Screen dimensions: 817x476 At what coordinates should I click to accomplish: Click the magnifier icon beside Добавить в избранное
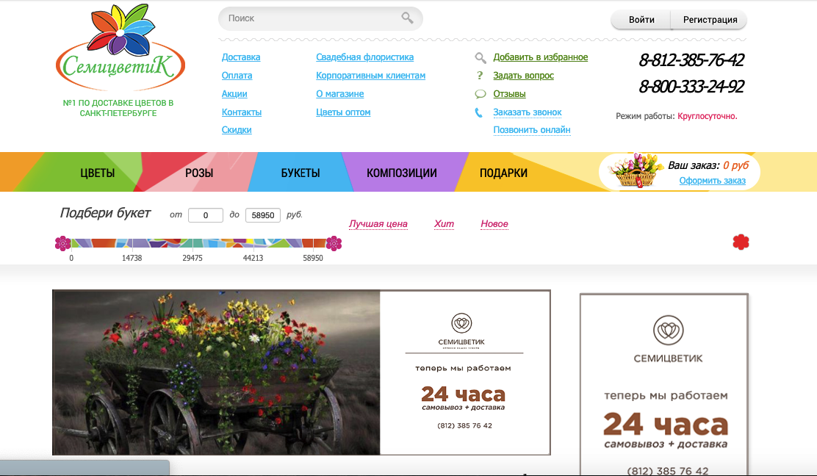481,57
